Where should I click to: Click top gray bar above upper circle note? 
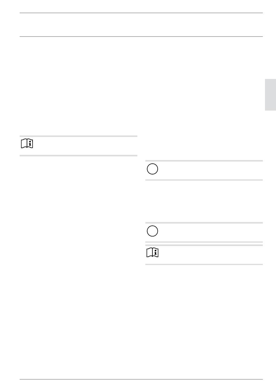click(x=204, y=161)
